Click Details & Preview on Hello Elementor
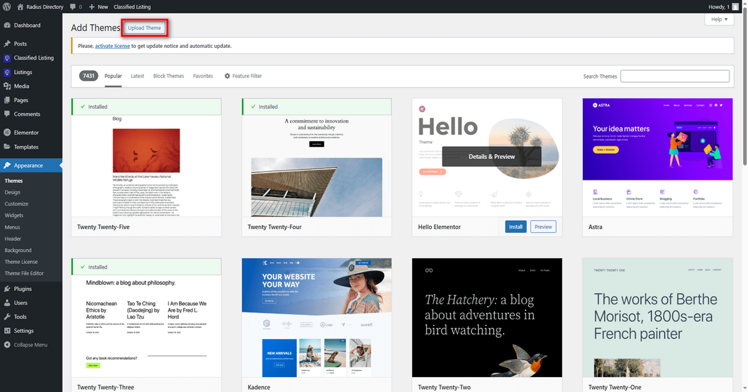Image resolution: width=748 pixels, height=392 pixels. (x=492, y=157)
